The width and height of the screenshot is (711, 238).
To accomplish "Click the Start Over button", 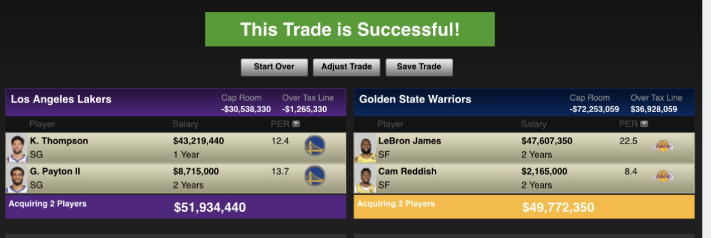I will 274,67.
